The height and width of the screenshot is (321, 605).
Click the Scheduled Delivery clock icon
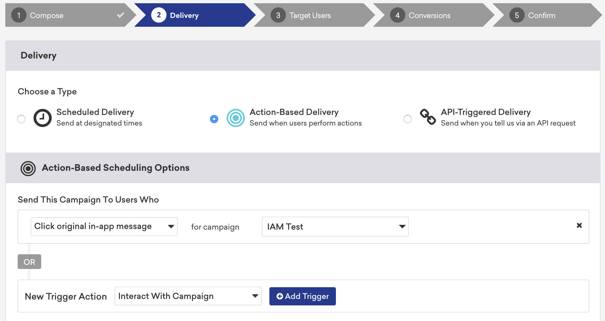pos(42,118)
